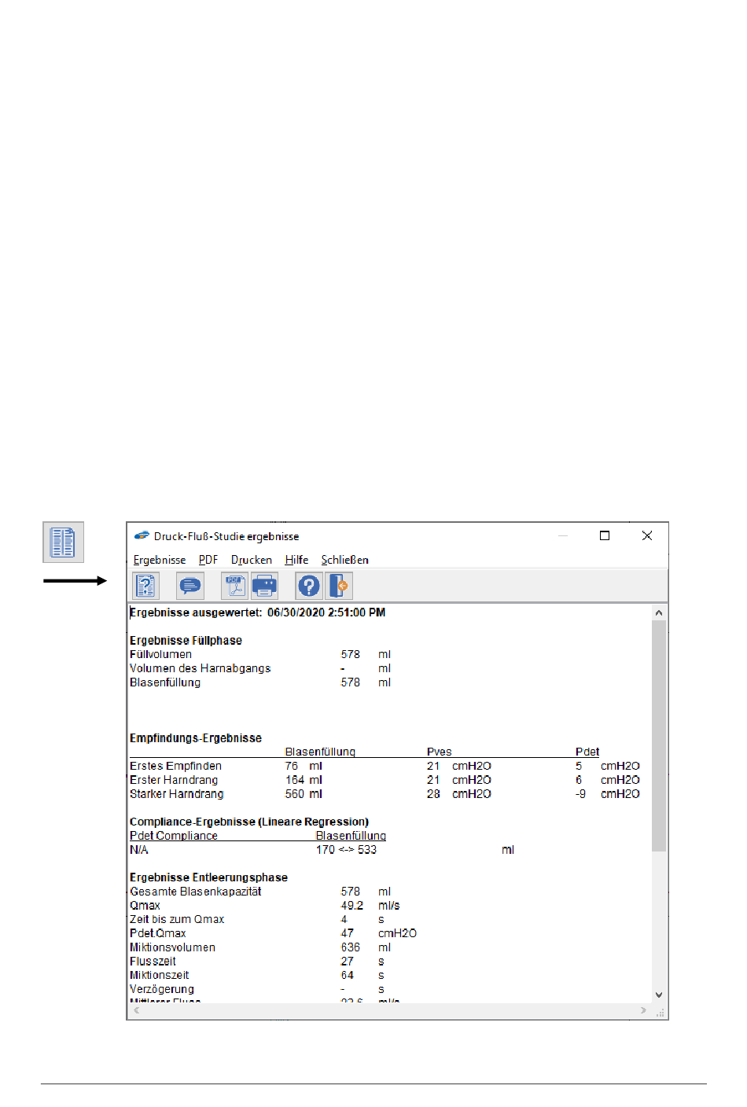This screenshot has height=1107, width=747.
Task: Click the 'Miktionsvolumen' label
Action: tap(172, 947)
